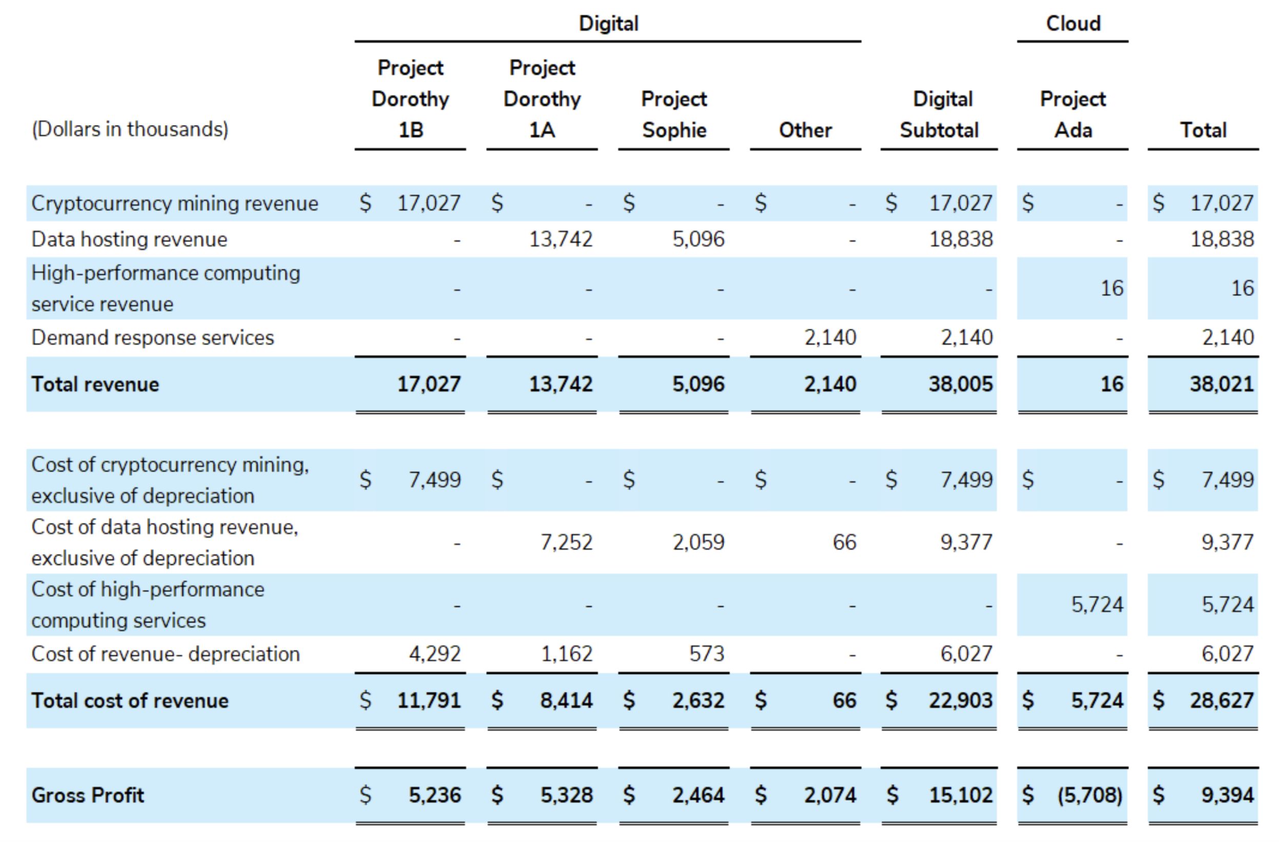Screen dimensions: 1279x842
Task: Click the 9,394 total gross profit value
Action: [x=1227, y=795]
